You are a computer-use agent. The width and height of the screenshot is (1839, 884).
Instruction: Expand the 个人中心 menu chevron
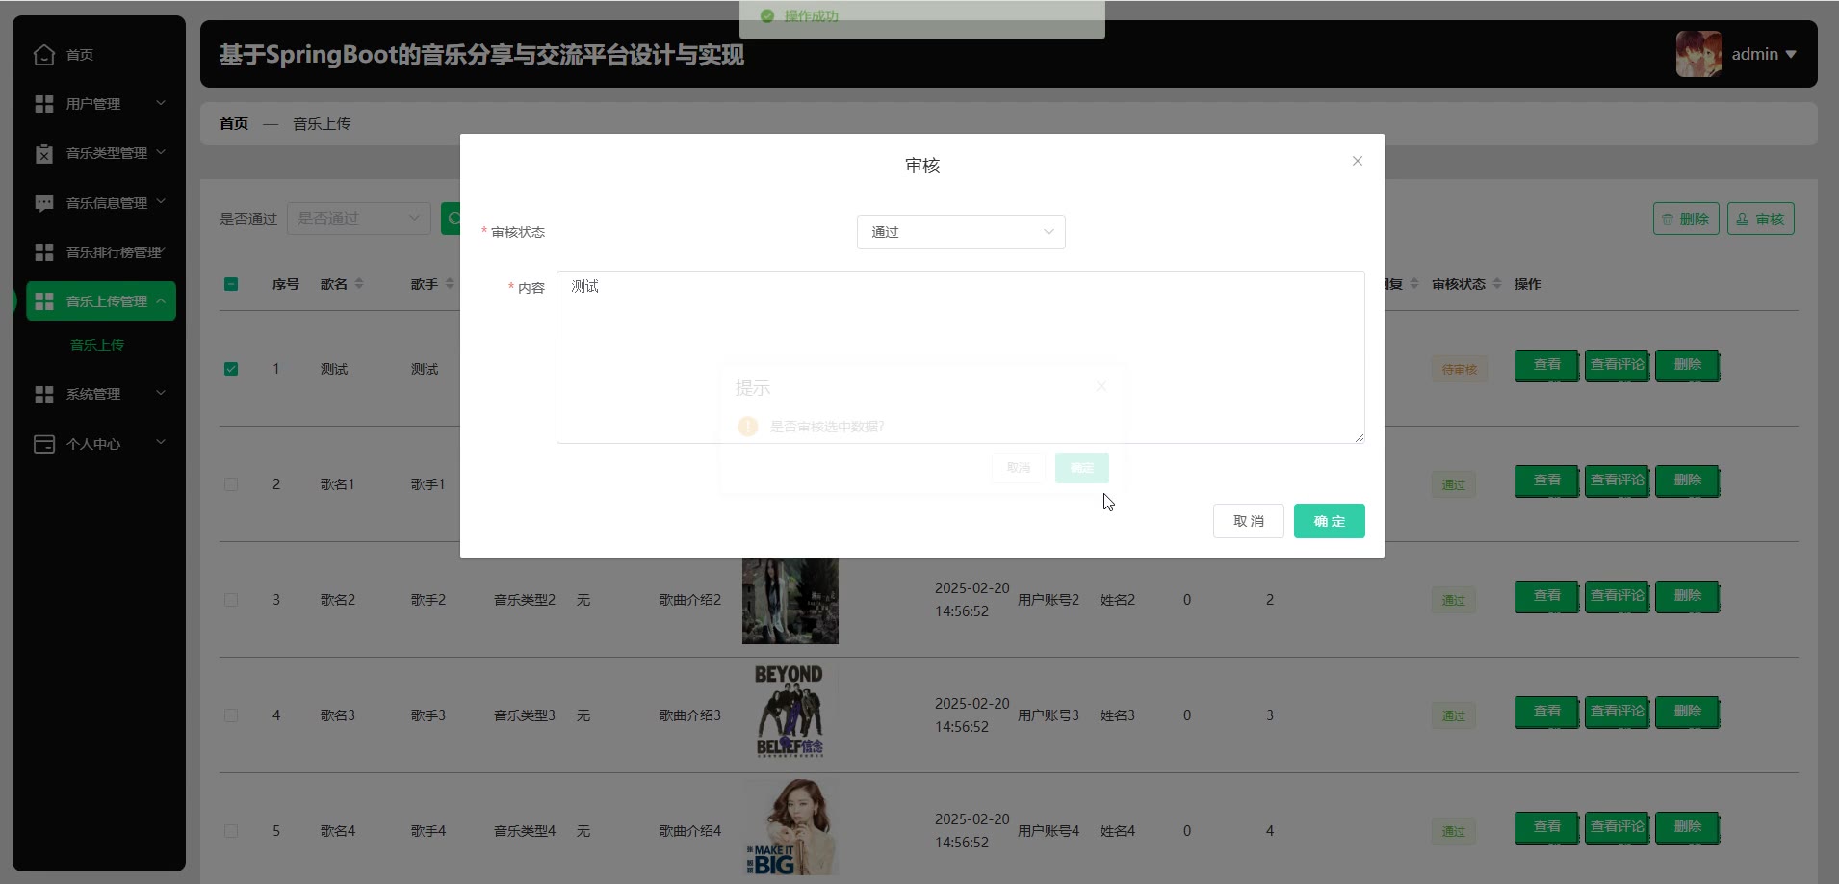pos(161,443)
